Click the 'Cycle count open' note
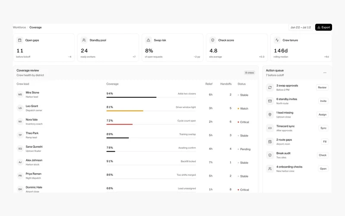This screenshot has height=216, width=345. [x=187, y=121]
